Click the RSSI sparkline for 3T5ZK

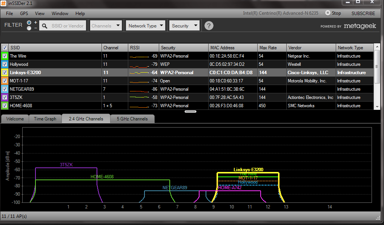[139, 97]
